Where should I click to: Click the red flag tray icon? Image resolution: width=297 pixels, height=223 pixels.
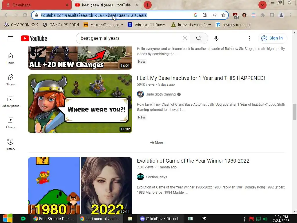tap(251, 219)
